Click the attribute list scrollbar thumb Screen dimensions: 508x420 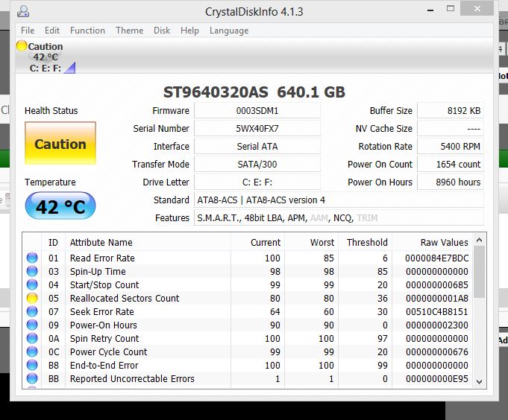coord(480,273)
